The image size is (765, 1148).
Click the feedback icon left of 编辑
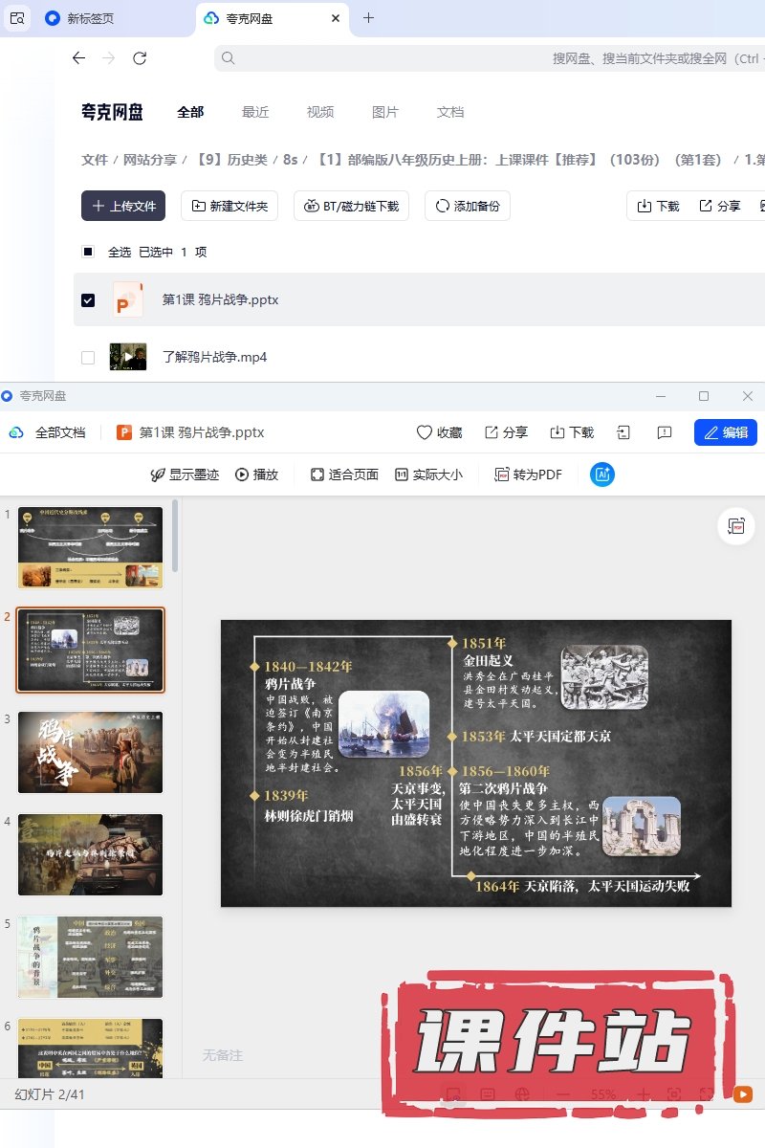(665, 432)
